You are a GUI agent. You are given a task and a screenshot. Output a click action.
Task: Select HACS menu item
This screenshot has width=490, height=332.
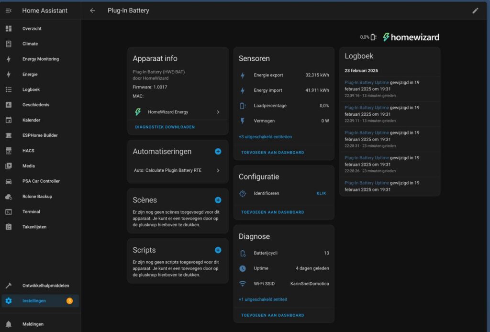pyautogui.click(x=40, y=151)
